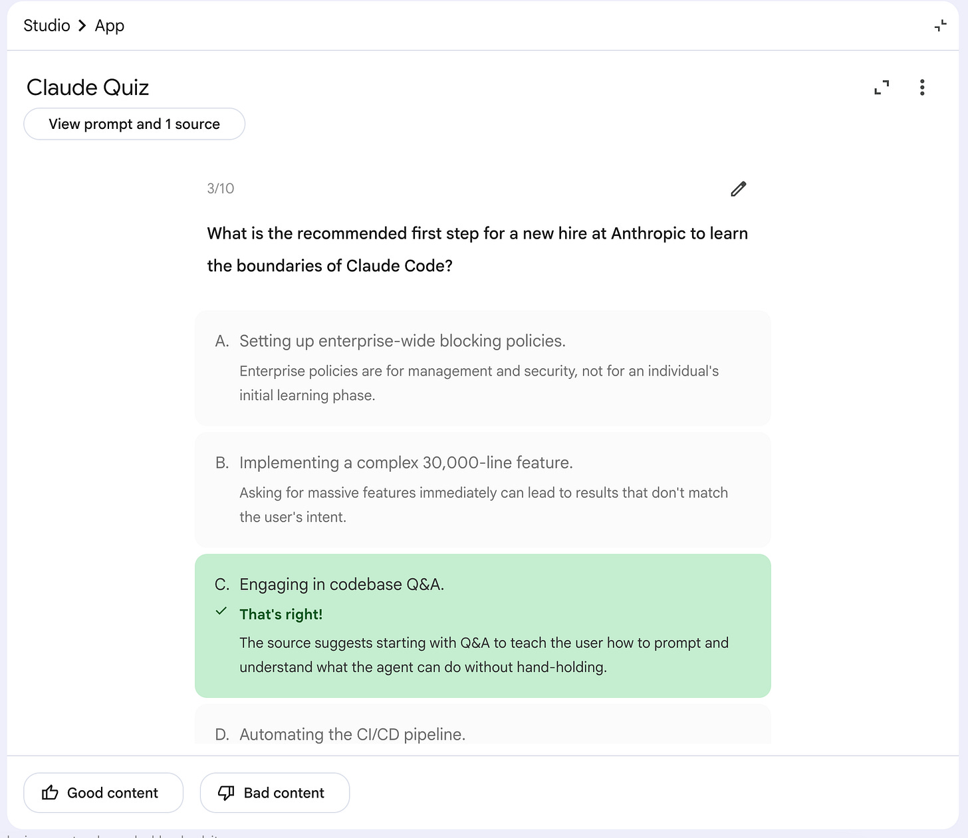Click the 3/10 question counter
The image size is (968, 838).
click(221, 189)
